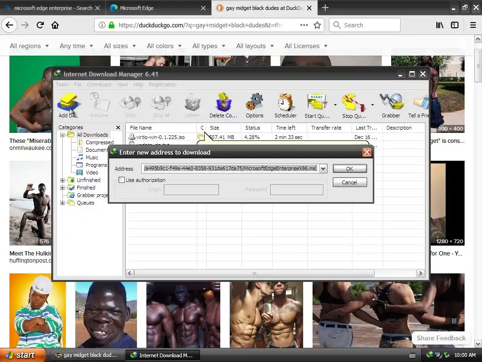Reload the DuckDuckGo page
The width and height of the screenshot is (482, 362).
point(40,25)
